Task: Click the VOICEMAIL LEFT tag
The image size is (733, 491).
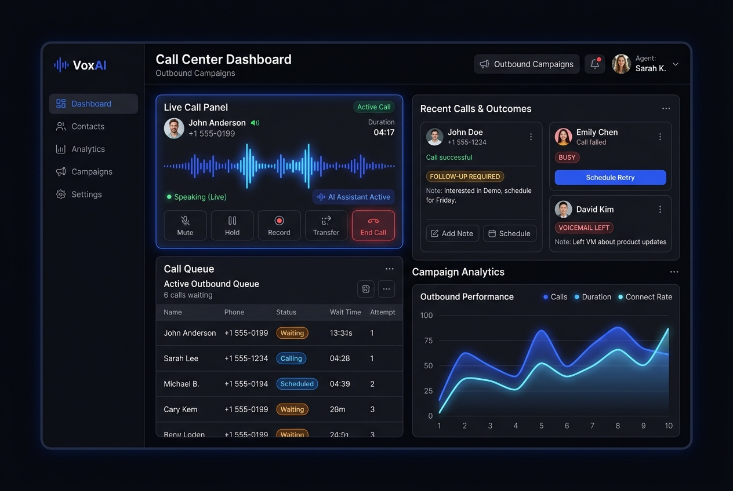Action: pyautogui.click(x=584, y=228)
